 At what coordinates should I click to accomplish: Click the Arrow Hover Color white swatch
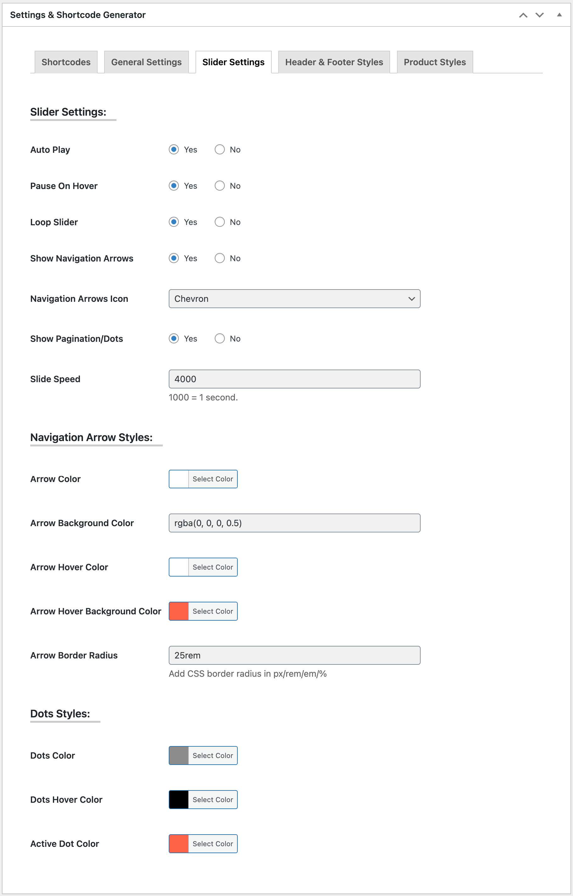[x=179, y=567]
